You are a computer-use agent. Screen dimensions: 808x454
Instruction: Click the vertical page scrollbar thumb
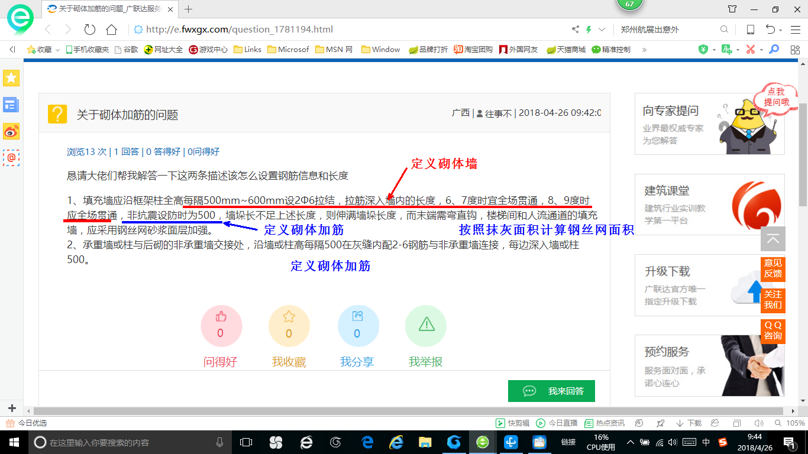[x=803, y=154]
